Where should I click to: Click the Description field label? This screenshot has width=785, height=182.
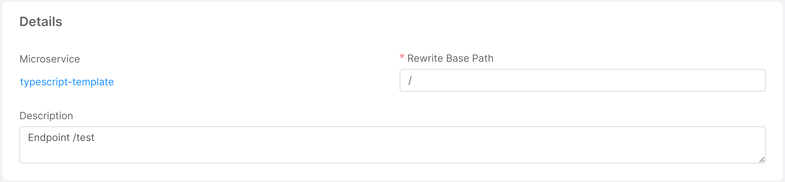pos(46,116)
